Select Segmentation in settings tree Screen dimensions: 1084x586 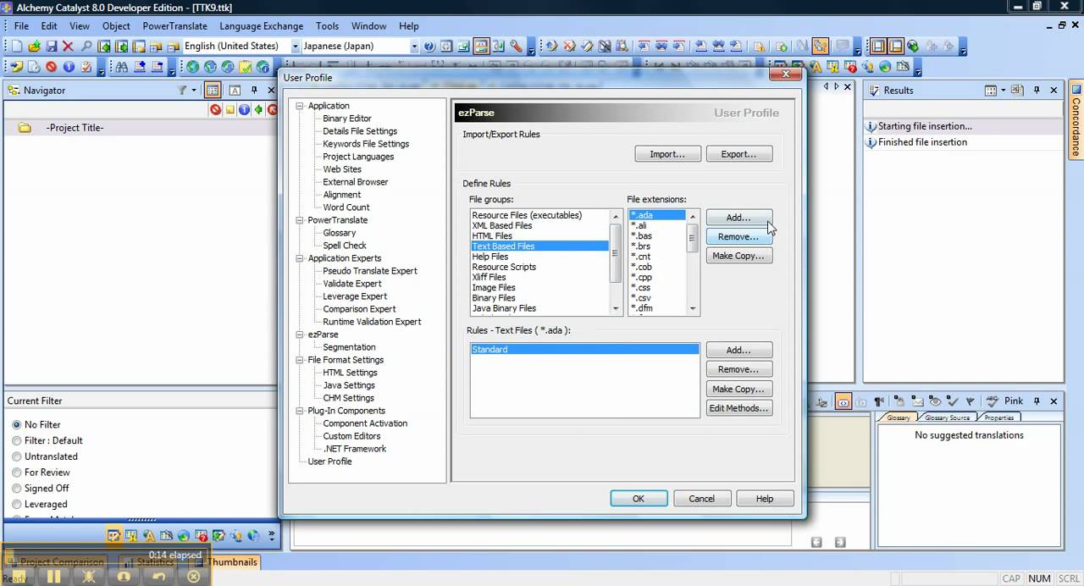[x=349, y=347]
